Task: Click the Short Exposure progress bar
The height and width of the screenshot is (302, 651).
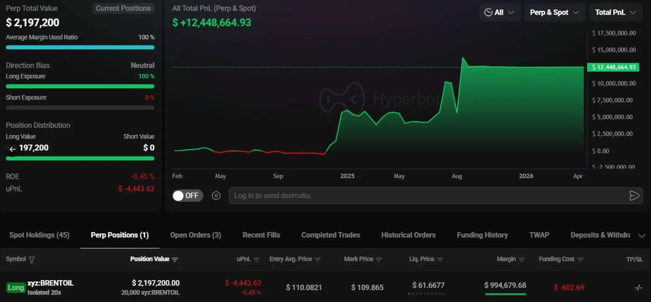Action: pyautogui.click(x=80, y=108)
